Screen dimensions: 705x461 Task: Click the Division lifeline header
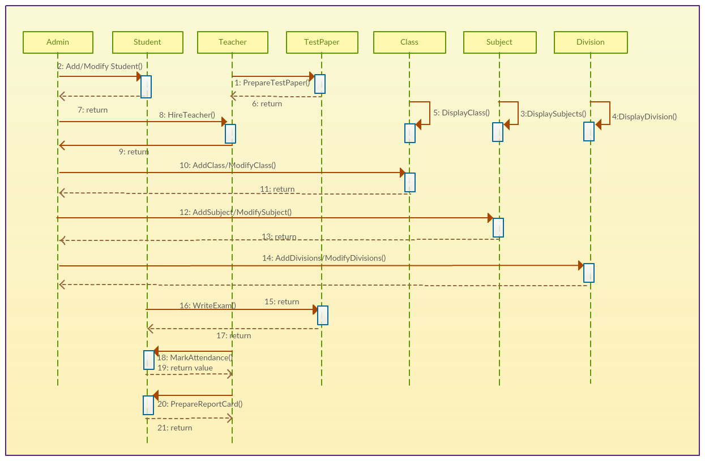pos(590,42)
